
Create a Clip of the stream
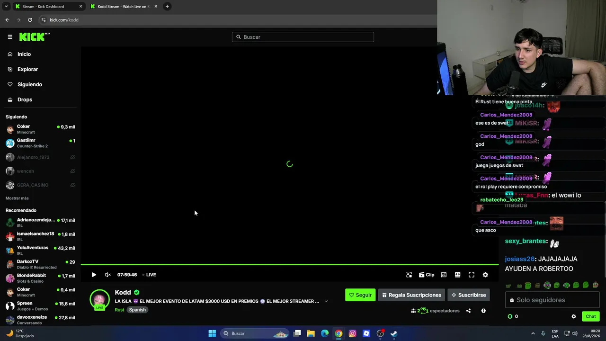pyautogui.click(x=427, y=275)
